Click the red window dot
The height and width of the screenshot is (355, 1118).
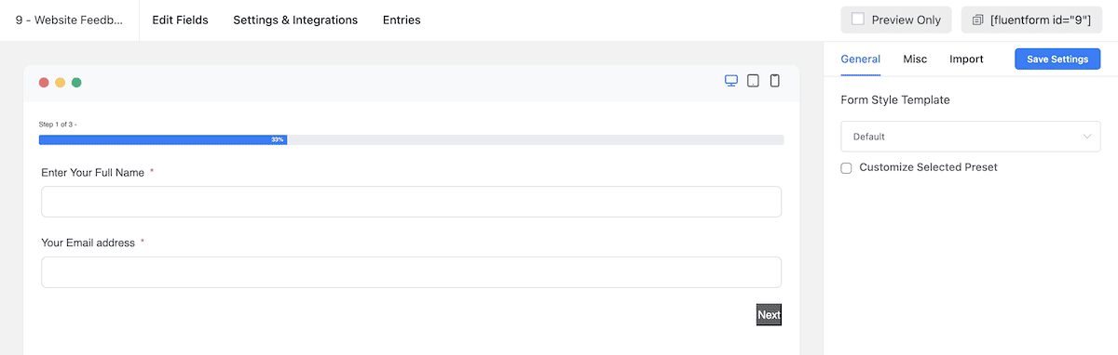point(44,82)
